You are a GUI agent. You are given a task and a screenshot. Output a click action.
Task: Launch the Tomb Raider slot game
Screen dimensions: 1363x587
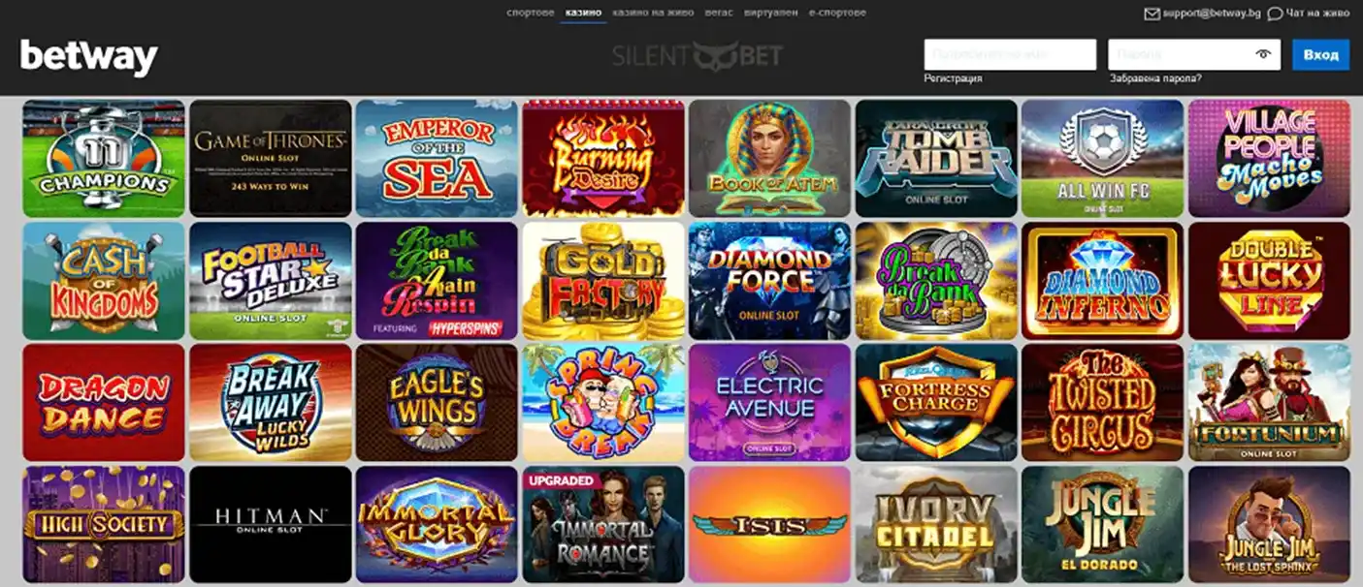936,158
